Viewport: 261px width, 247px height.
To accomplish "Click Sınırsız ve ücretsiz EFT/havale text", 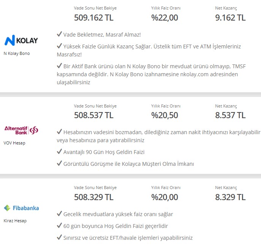I will [x=128, y=237].
